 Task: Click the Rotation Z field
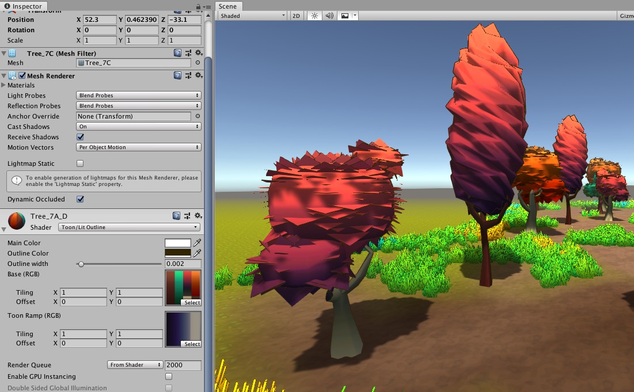point(184,30)
